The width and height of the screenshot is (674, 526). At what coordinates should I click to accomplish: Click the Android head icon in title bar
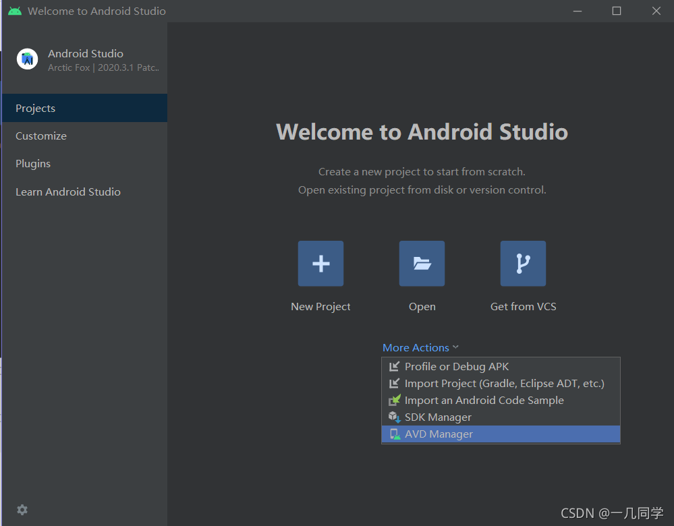(15, 11)
